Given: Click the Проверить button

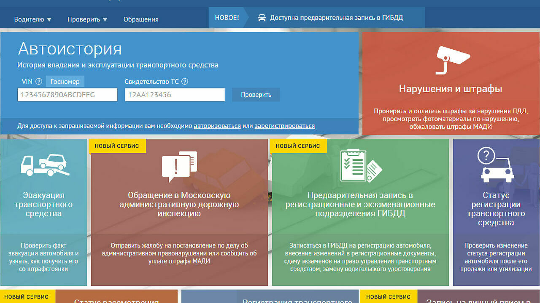Looking at the screenshot, I should click(256, 95).
